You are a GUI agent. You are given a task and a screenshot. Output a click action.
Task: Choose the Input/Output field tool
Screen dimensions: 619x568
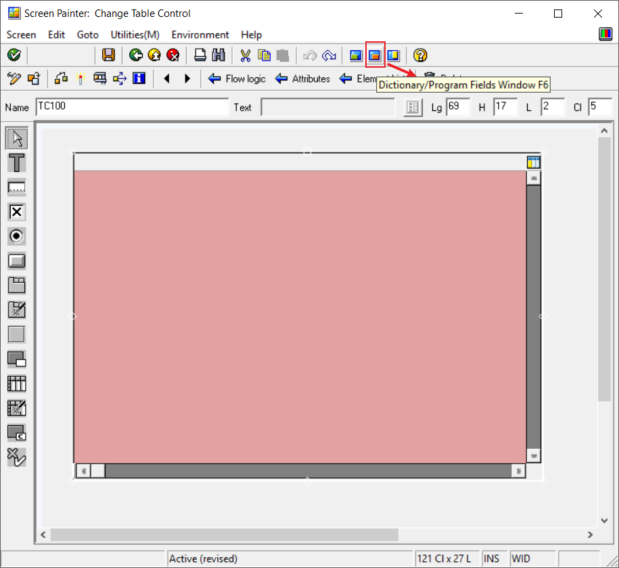click(17, 188)
